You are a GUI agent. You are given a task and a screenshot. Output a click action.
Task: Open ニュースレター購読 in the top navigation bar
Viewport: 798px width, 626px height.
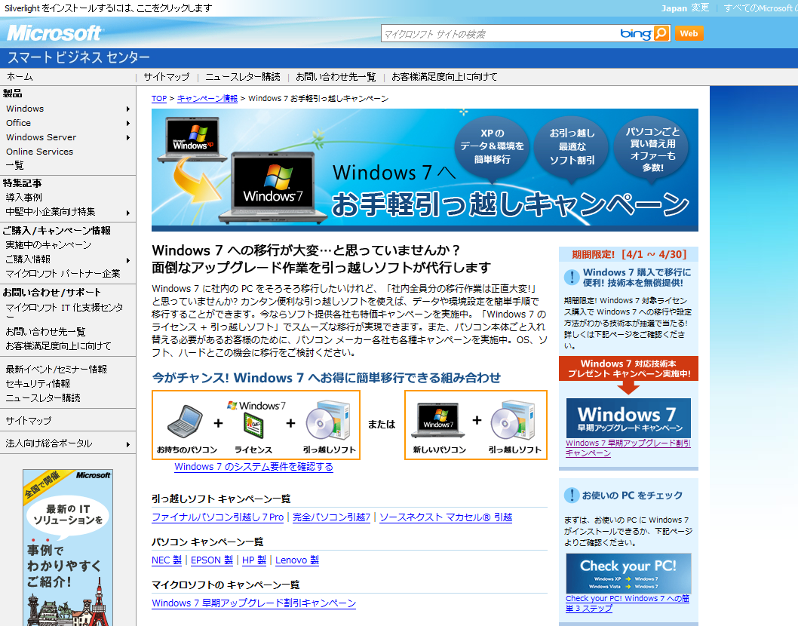click(243, 77)
